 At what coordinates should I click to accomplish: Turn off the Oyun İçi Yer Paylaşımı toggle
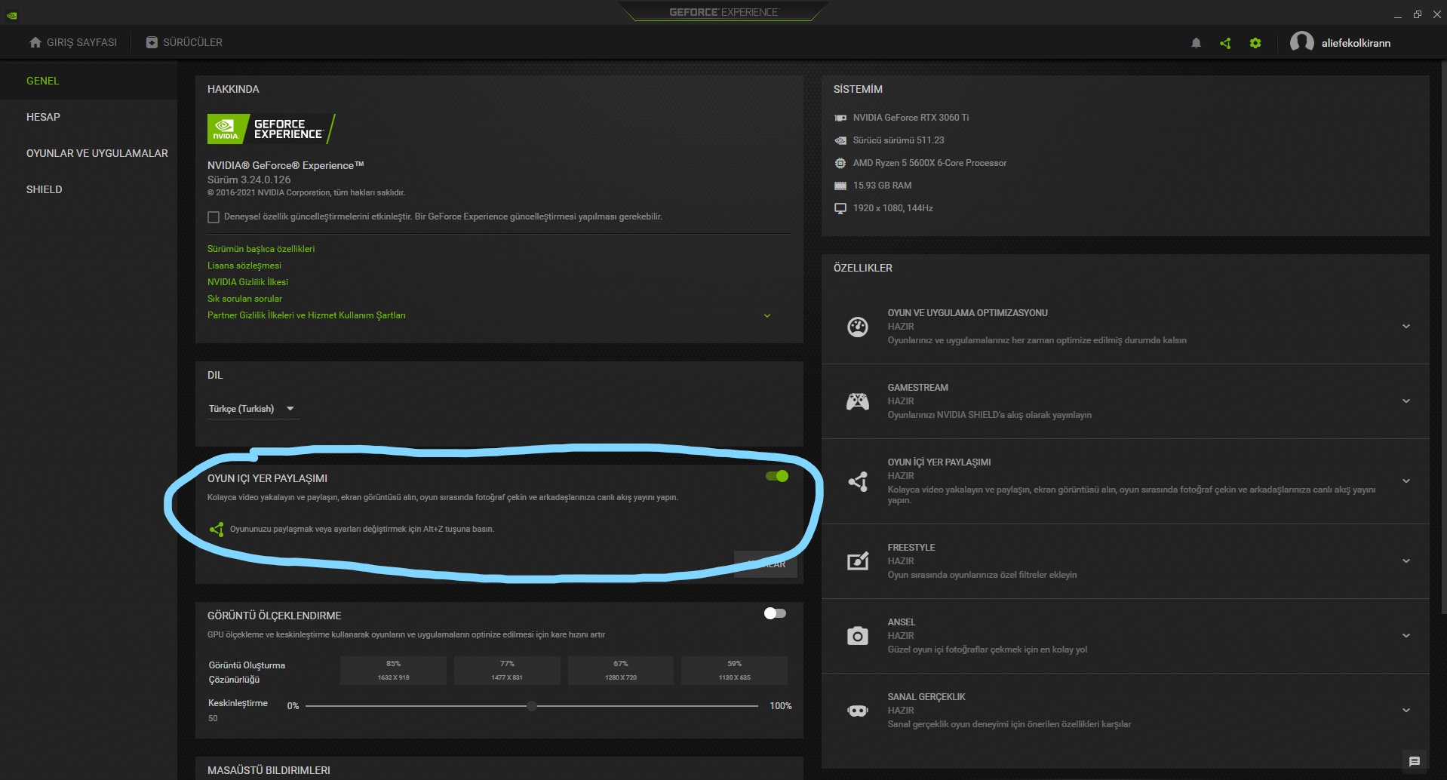(776, 476)
